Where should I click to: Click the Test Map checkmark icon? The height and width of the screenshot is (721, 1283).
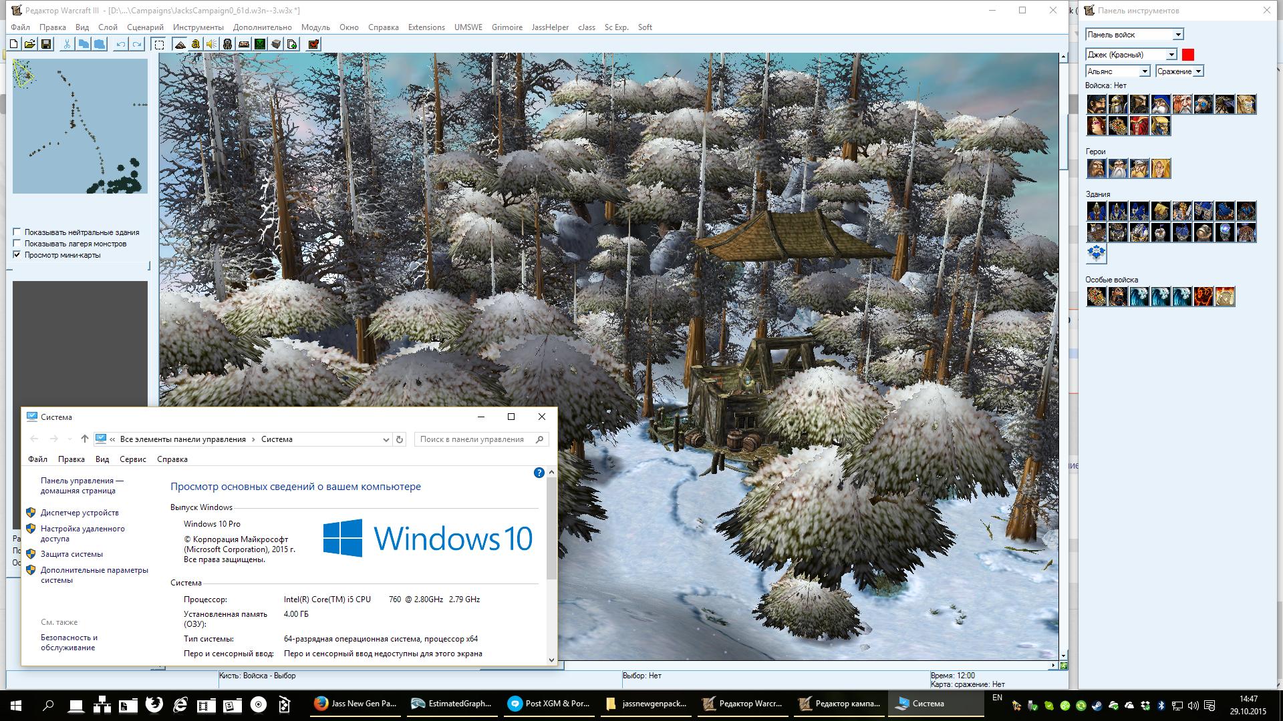313,44
